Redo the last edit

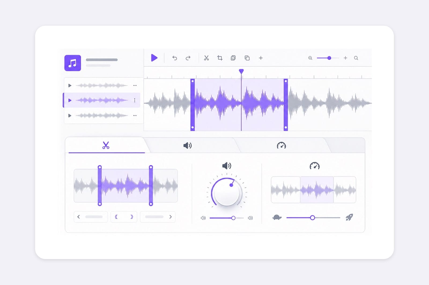pos(188,58)
